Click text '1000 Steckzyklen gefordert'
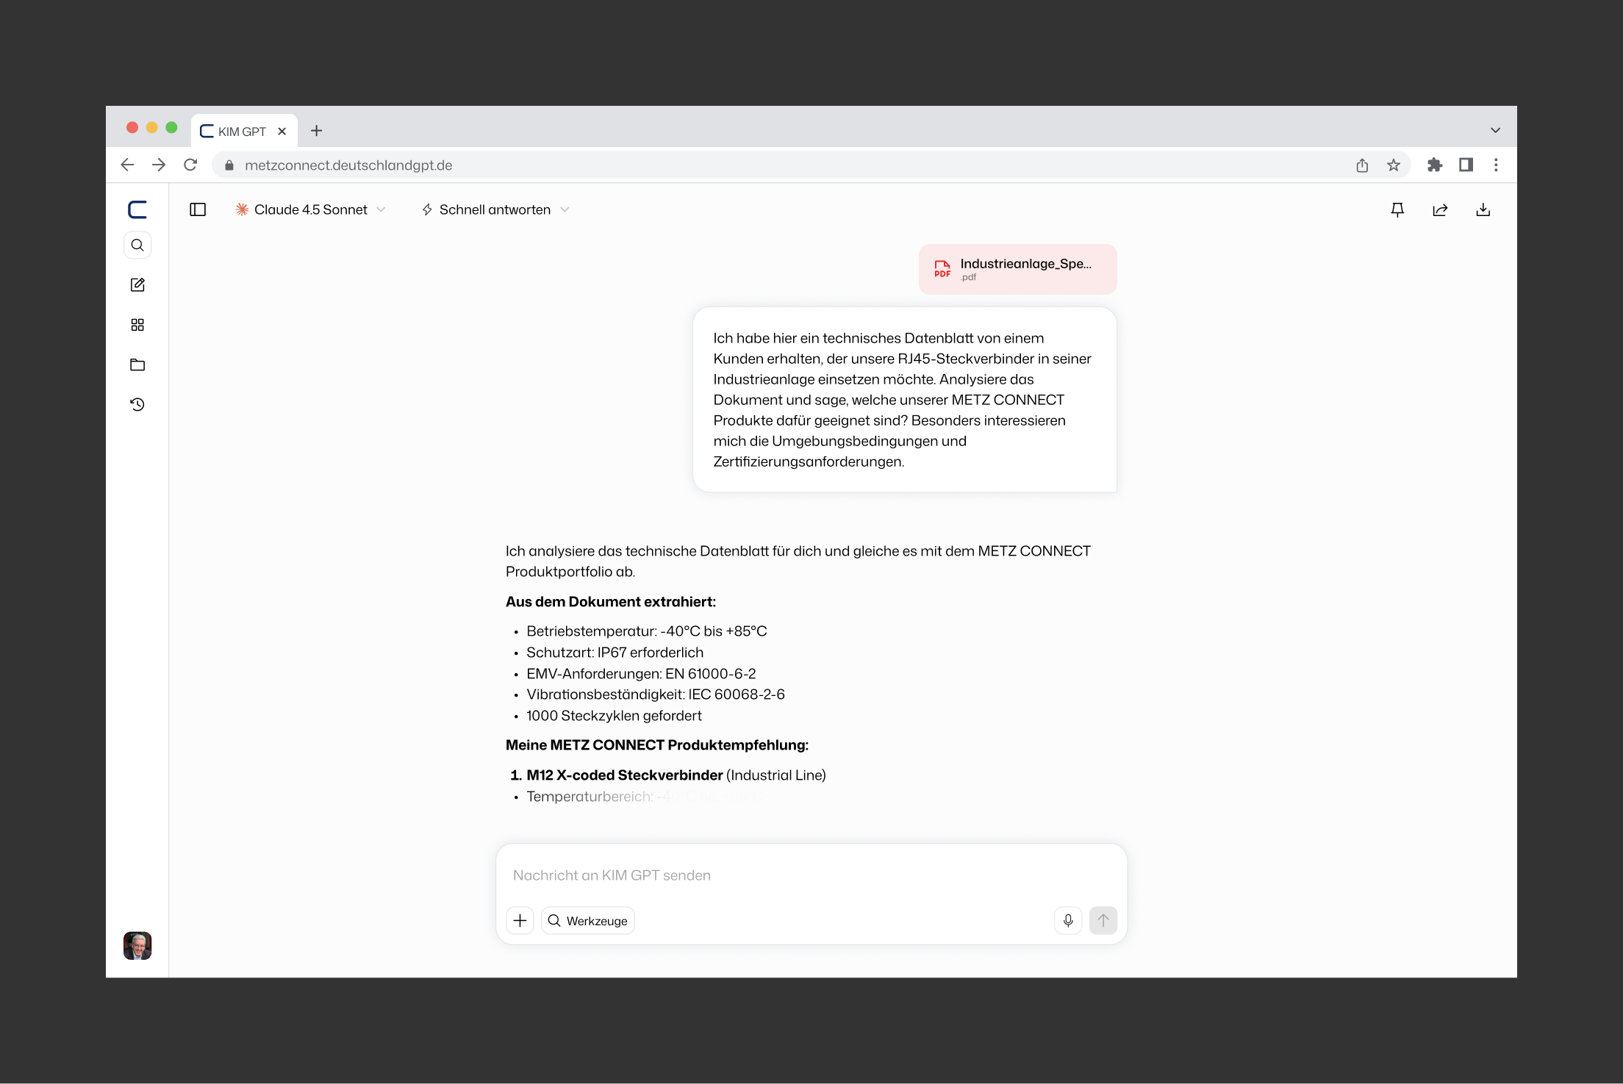 [x=614, y=716]
